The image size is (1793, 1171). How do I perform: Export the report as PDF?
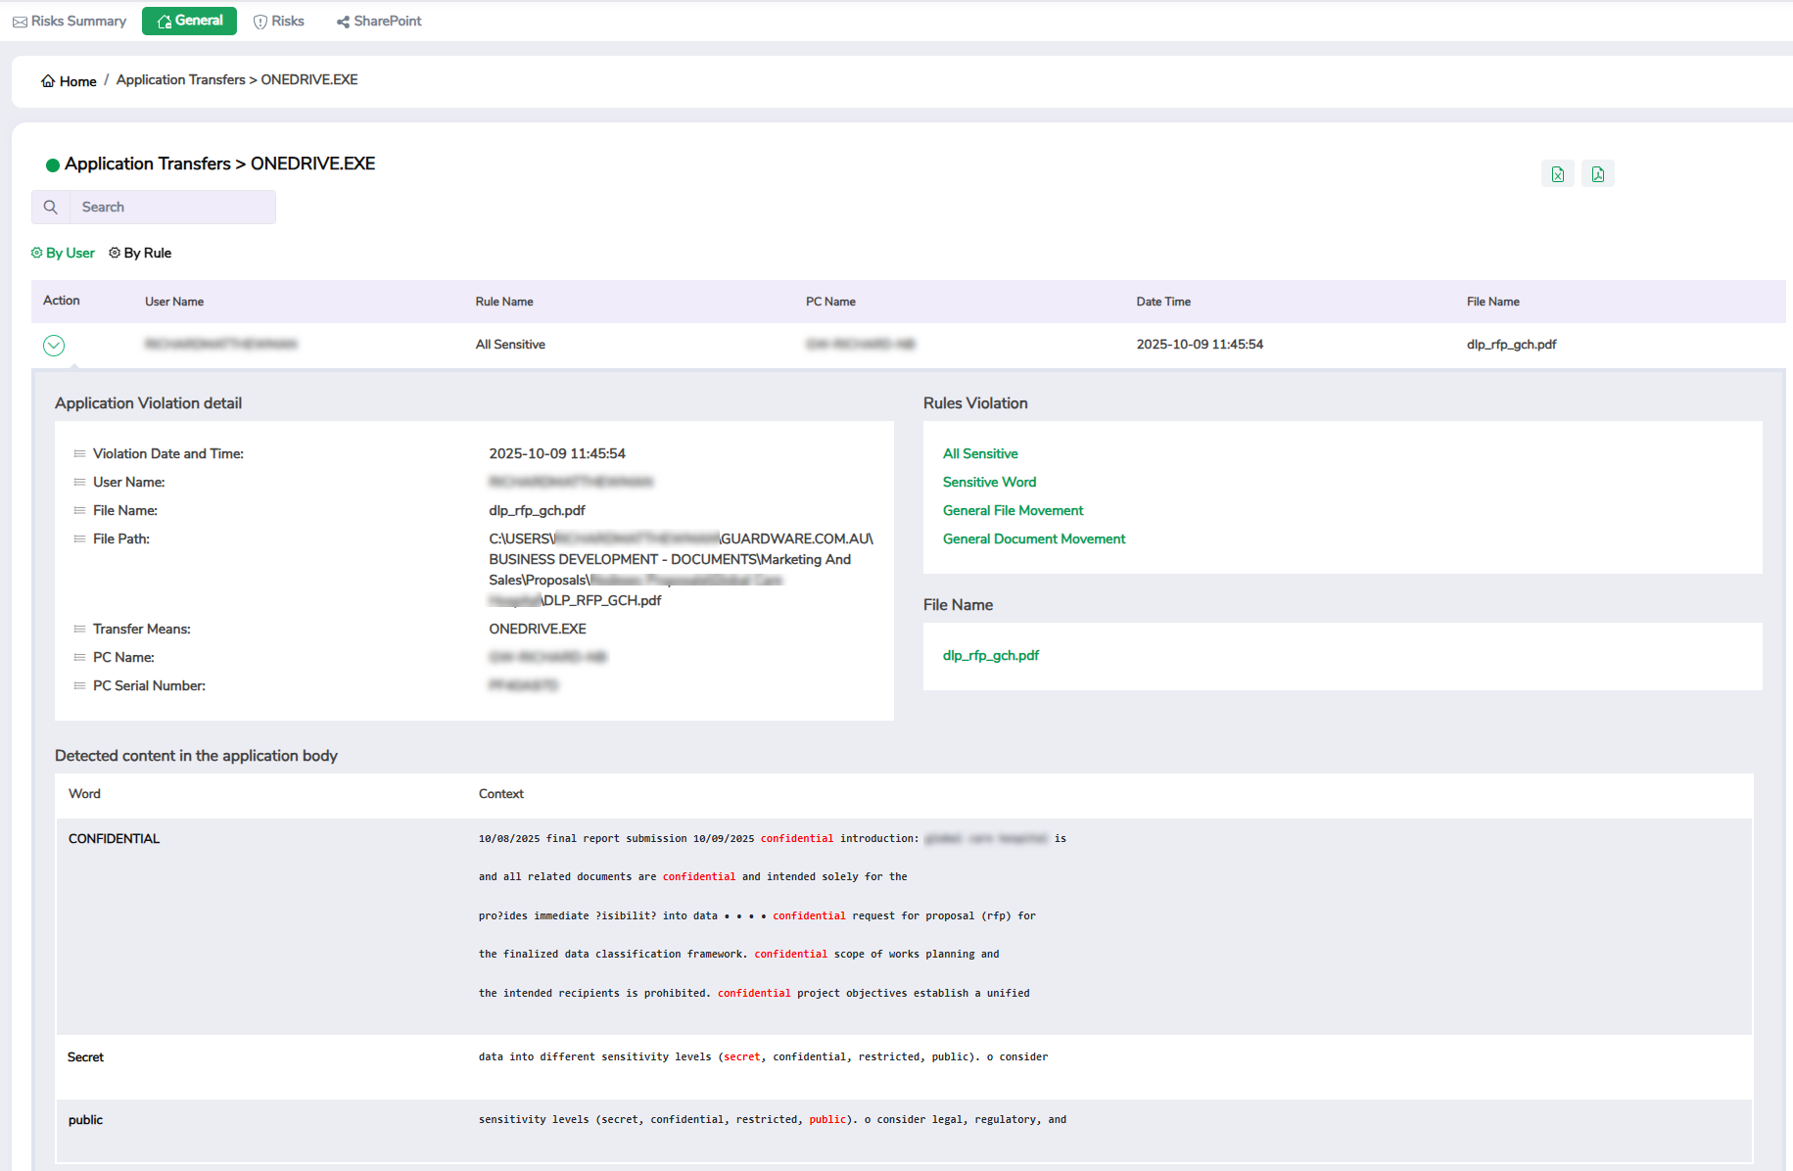click(x=1597, y=174)
